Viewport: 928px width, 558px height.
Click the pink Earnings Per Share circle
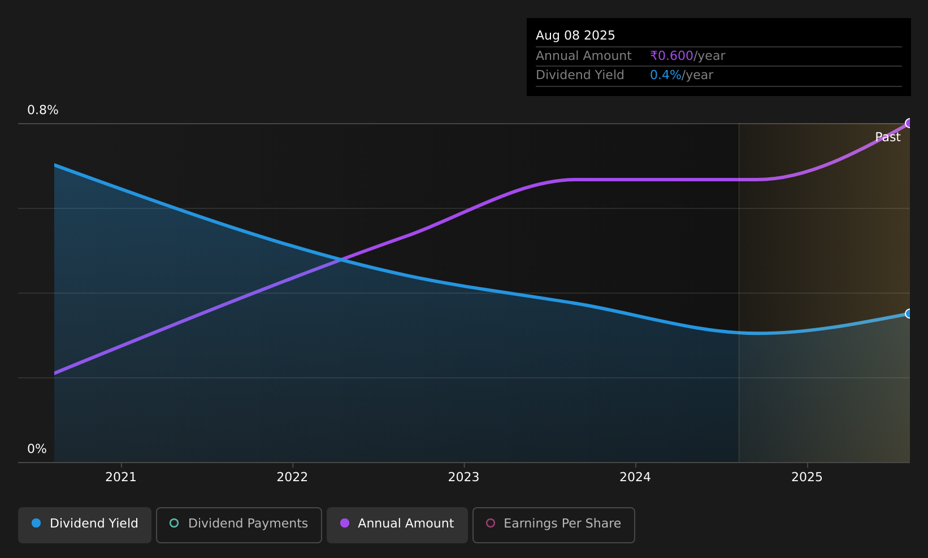[x=491, y=523]
